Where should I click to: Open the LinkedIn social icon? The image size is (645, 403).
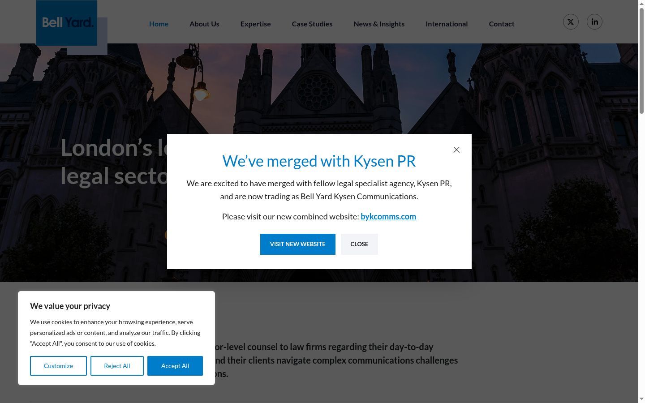594,22
